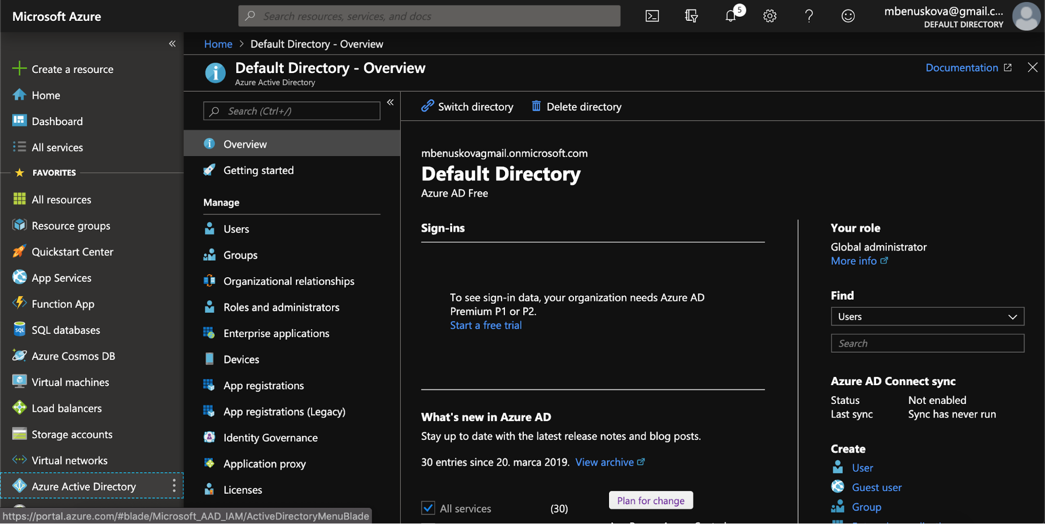The height and width of the screenshot is (524, 1045).
Task: Open App registrations
Action: click(263, 385)
